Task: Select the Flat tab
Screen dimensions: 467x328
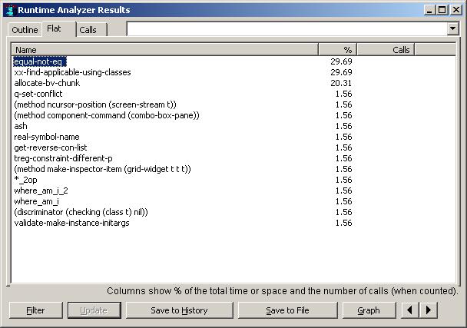Action: [x=58, y=29]
